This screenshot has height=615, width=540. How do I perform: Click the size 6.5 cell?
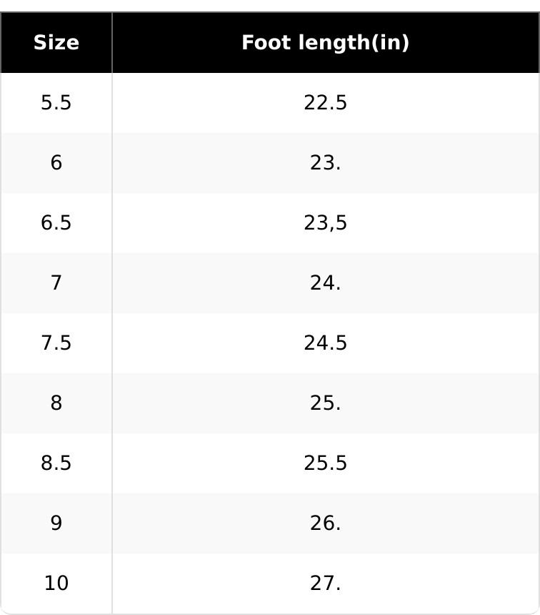56,223
